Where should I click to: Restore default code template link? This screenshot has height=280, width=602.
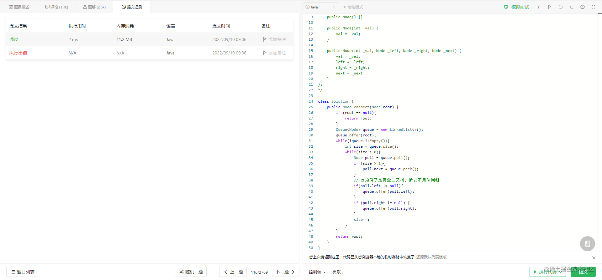pyautogui.click(x=431, y=257)
